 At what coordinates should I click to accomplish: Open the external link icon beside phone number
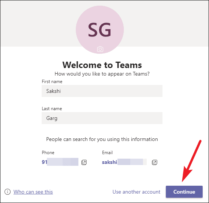click(x=84, y=162)
